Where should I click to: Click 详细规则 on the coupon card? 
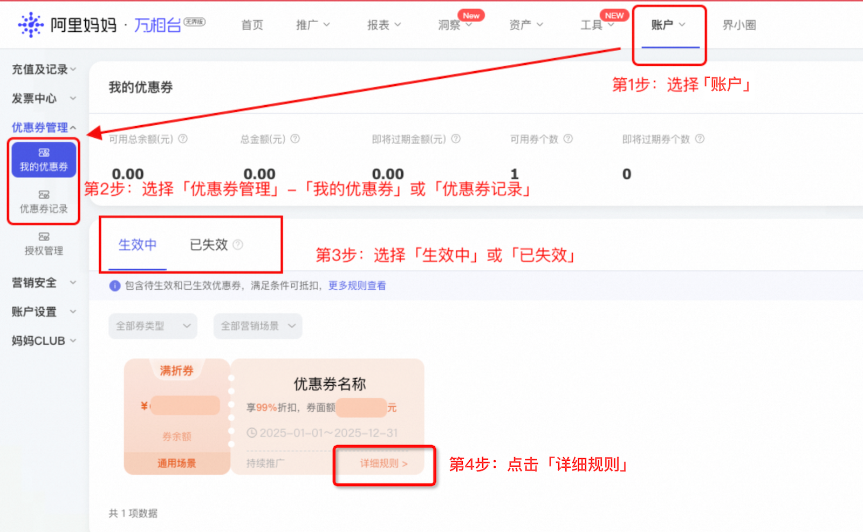383,463
